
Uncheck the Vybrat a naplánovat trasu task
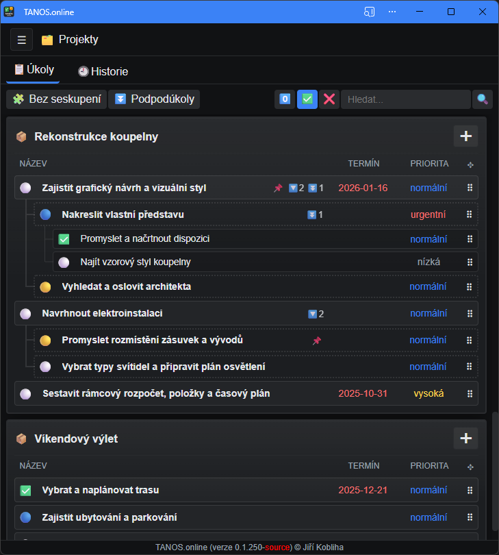(x=25, y=491)
